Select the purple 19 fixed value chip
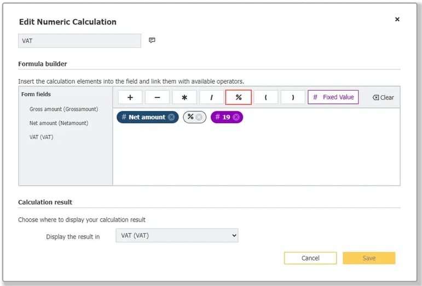This screenshot has width=422, height=286. pos(227,117)
